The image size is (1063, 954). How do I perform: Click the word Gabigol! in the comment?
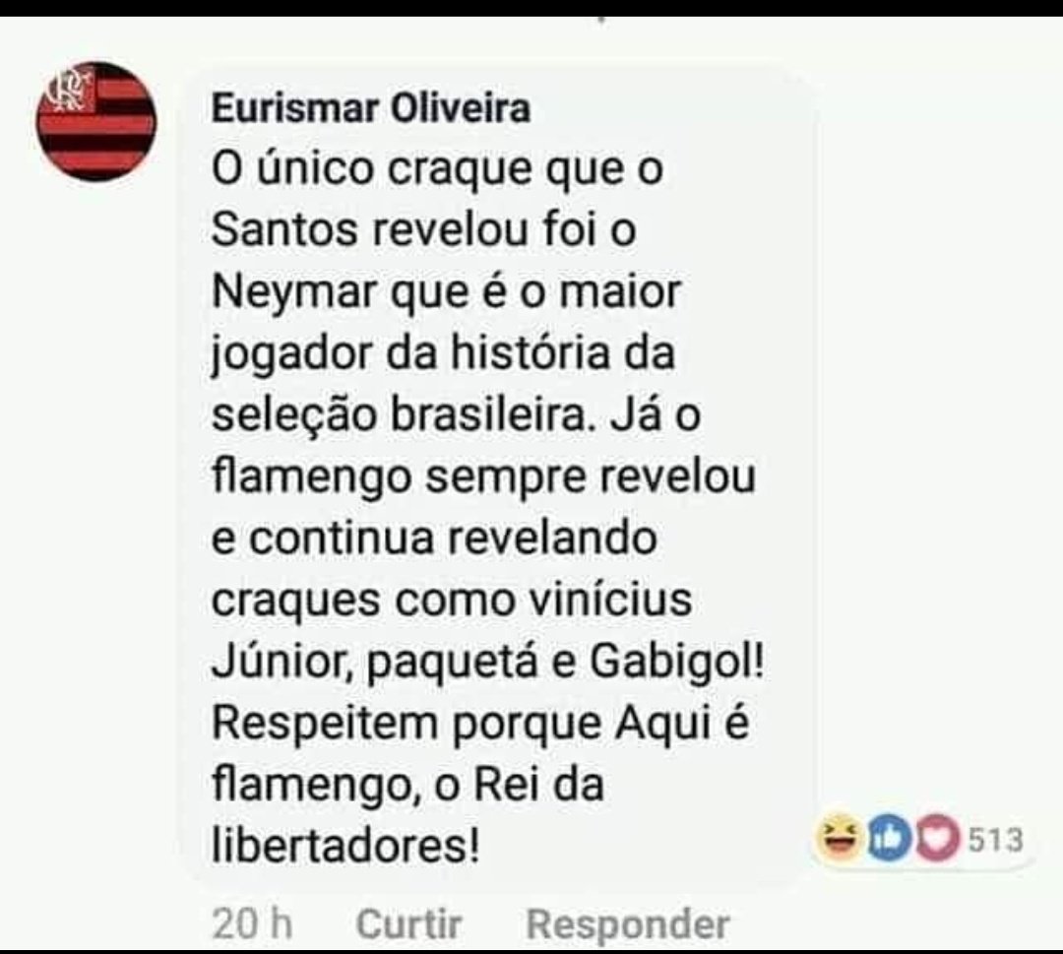(x=676, y=661)
